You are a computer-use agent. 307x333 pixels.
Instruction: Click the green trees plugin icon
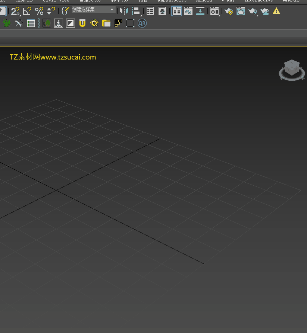coord(7,23)
